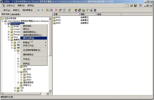
Task: Click the BU81 folder icon in list
Action: pyautogui.click(x=54, y=17)
